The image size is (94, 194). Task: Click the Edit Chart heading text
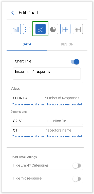(29, 13)
